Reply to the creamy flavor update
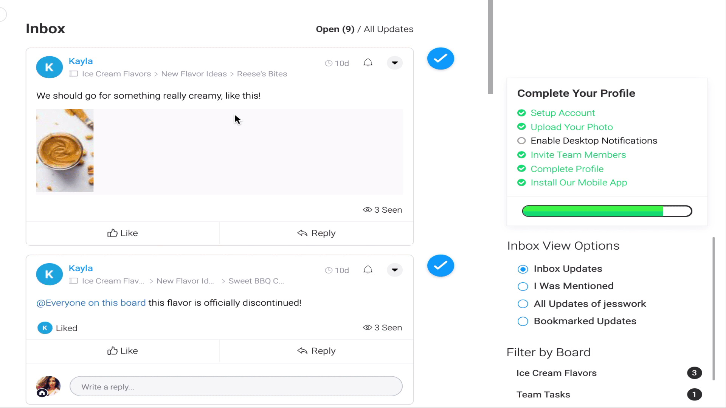 click(316, 233)
